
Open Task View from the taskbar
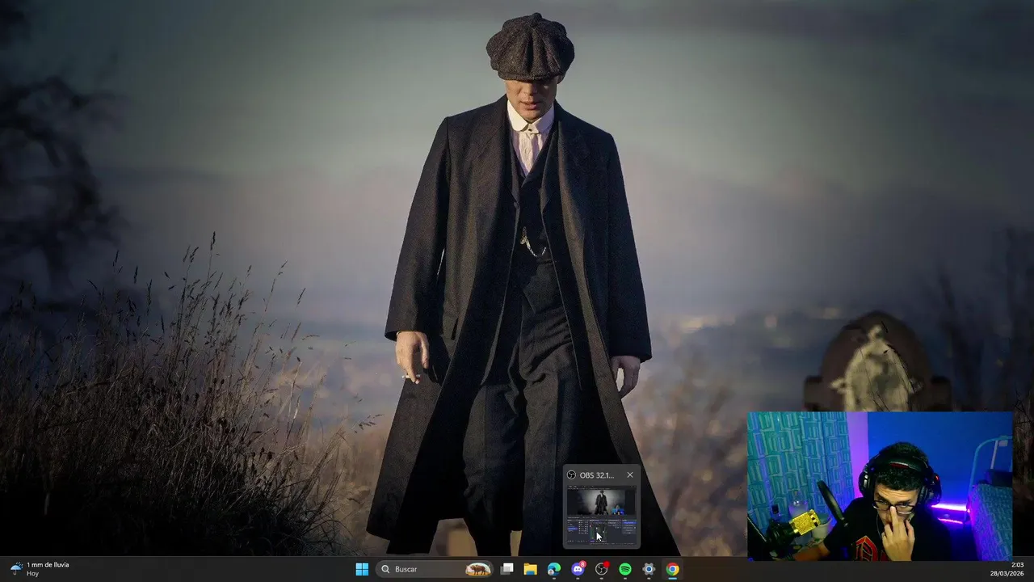coord(506,569)
